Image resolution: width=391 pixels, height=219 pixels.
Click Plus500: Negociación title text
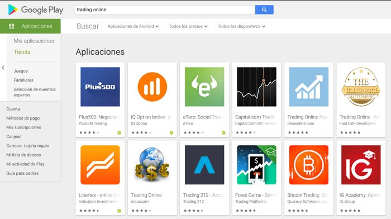click(x=100, y=117)
